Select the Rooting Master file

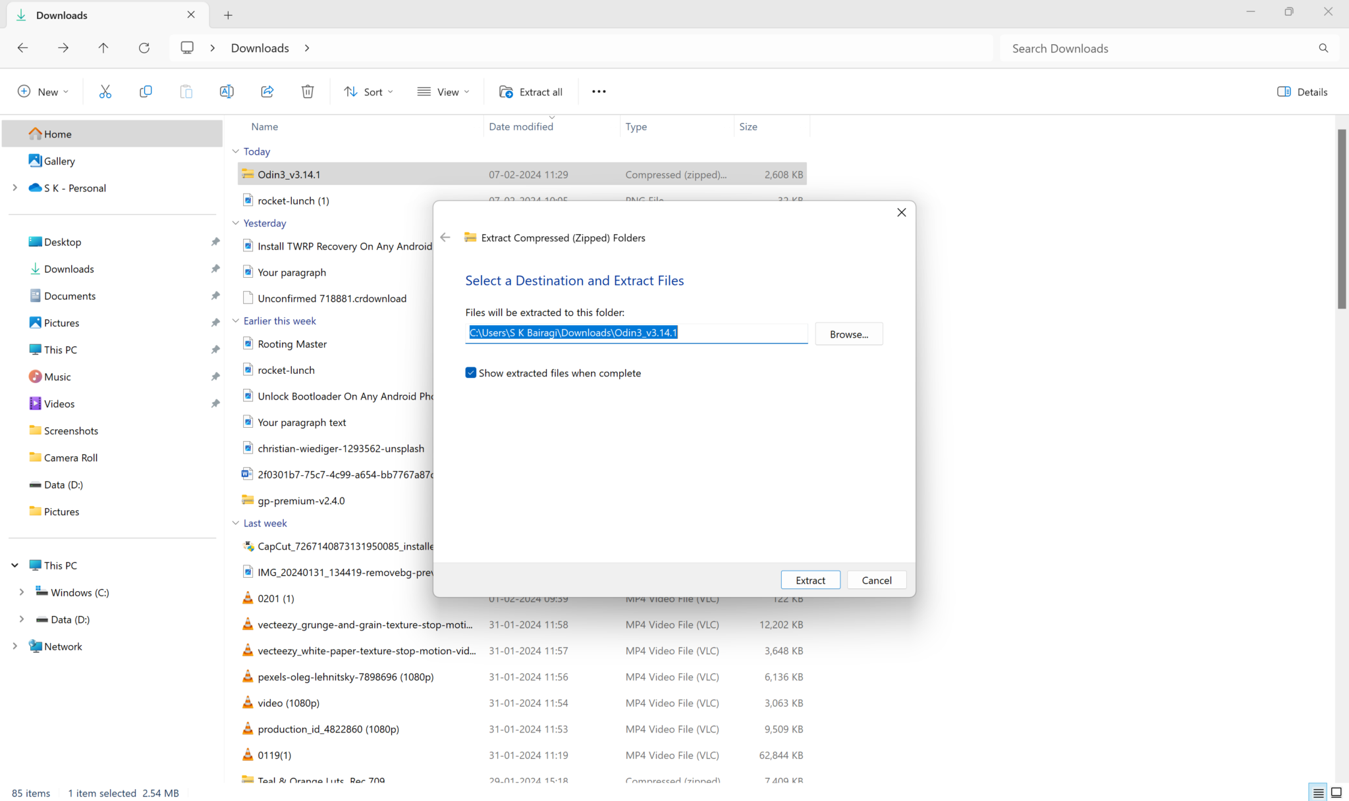tap(292, 344)
